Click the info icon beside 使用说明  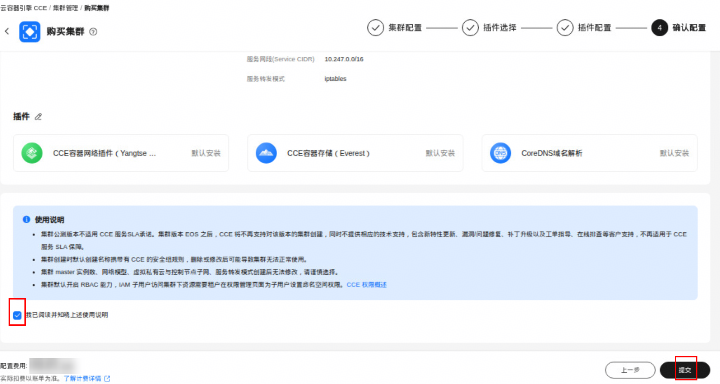[26, 220]
